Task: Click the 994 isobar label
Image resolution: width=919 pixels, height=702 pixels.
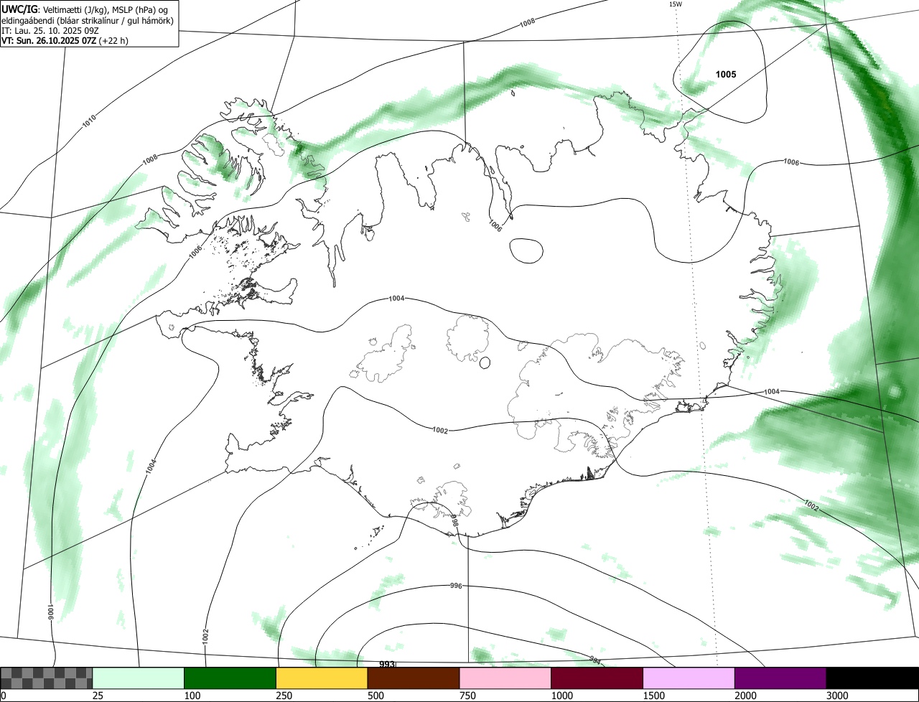Action: (595, 659)
